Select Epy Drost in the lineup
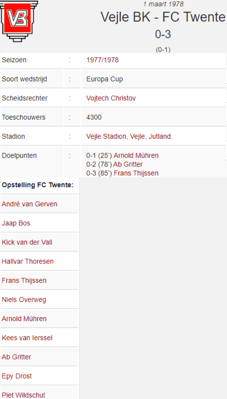 (x=17, y=376)
